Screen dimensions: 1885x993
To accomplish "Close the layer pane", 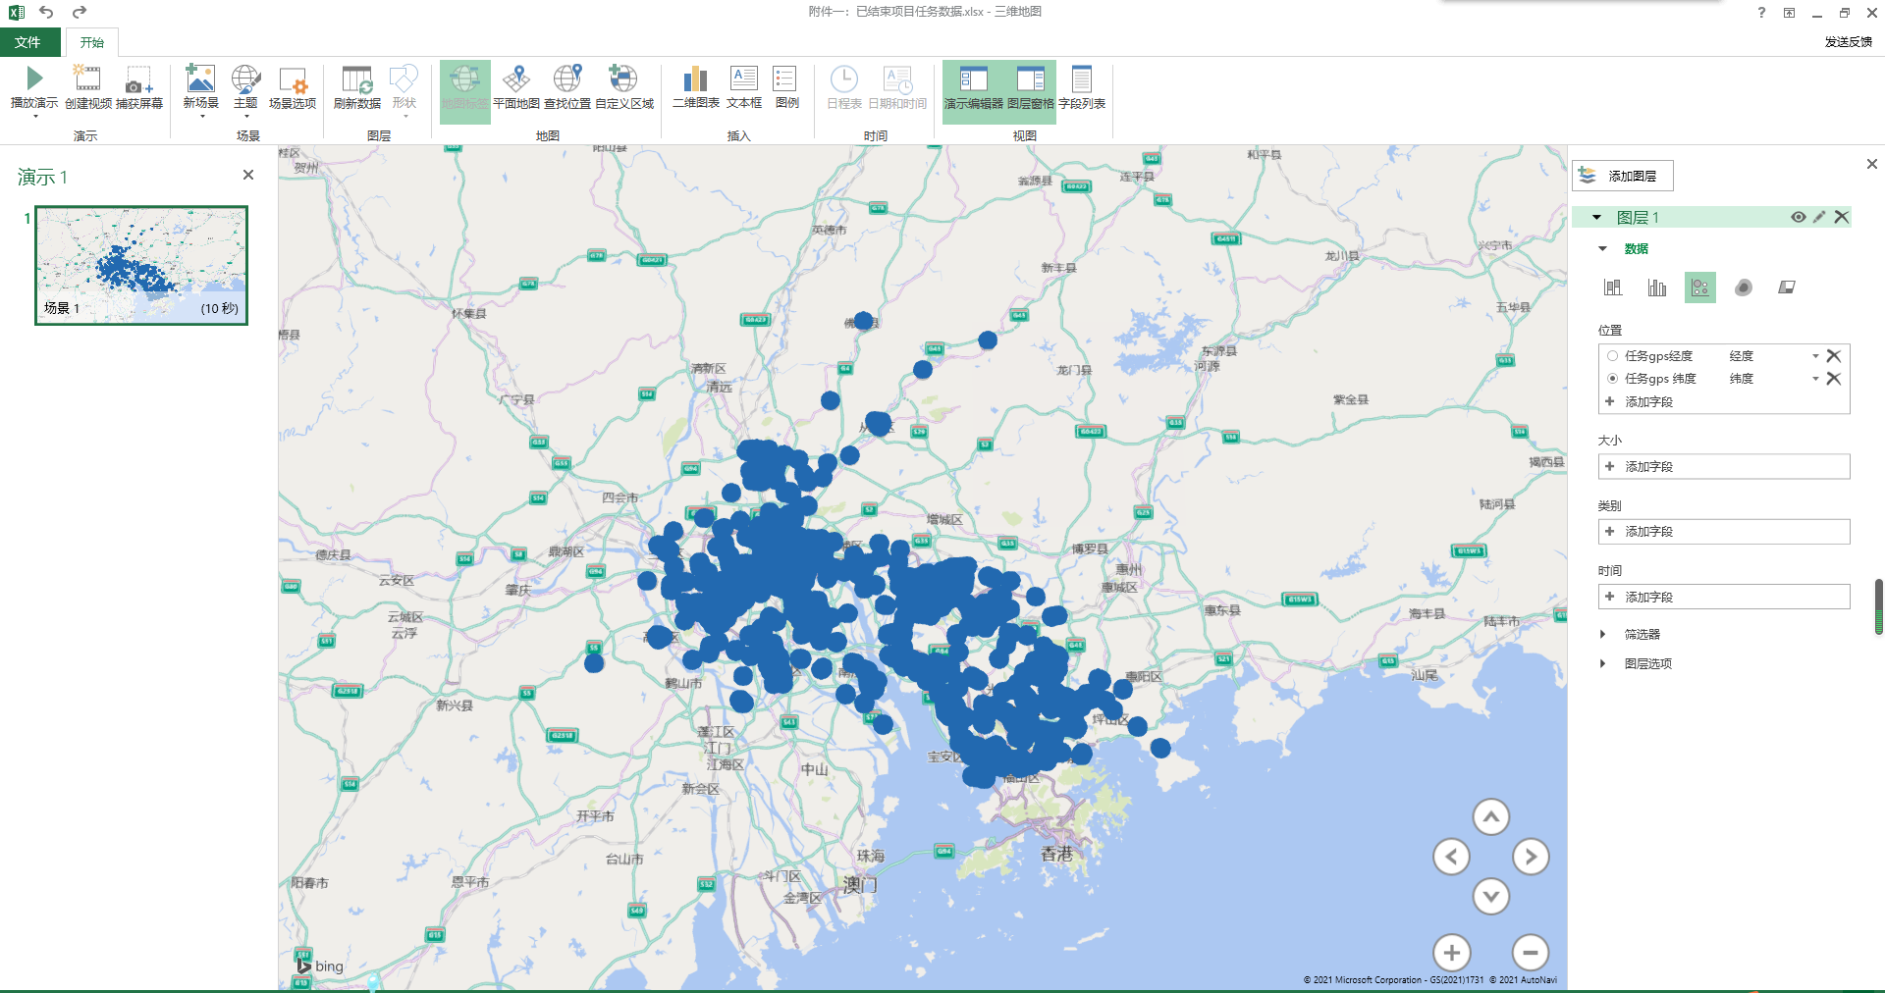I will pyautogui.click(x=1871, y=164).
